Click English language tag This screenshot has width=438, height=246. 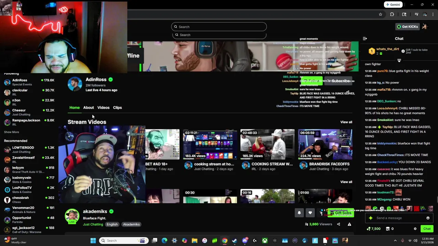coord(112,224)
